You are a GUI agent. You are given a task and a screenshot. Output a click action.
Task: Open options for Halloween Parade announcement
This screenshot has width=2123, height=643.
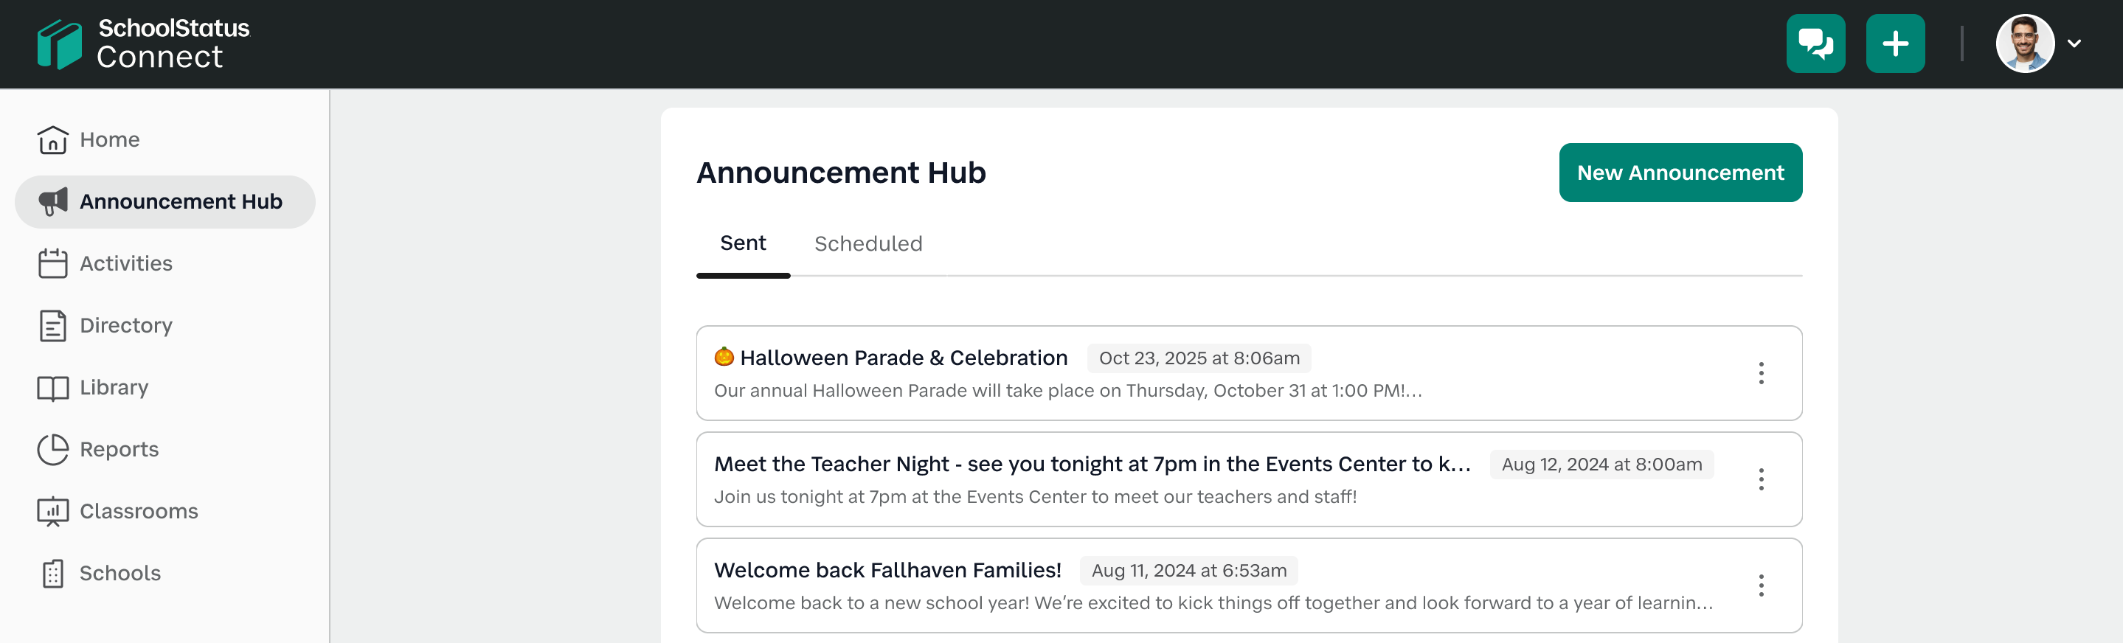pyautogui.click(x=1760, y=373)
